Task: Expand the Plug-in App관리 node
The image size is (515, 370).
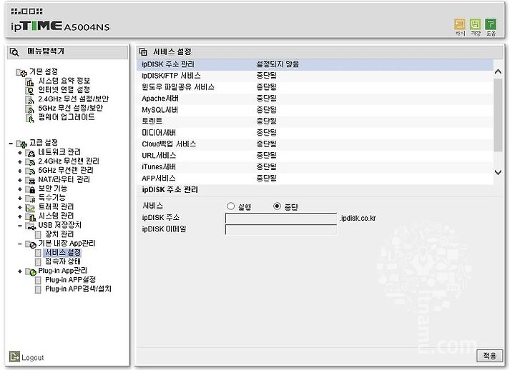Action: [20, 271]
